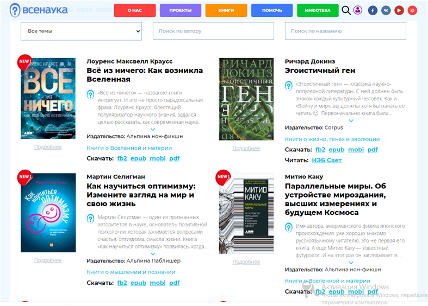
Task: Download Всё из ничего as mobi
Action: pos(158,158)
